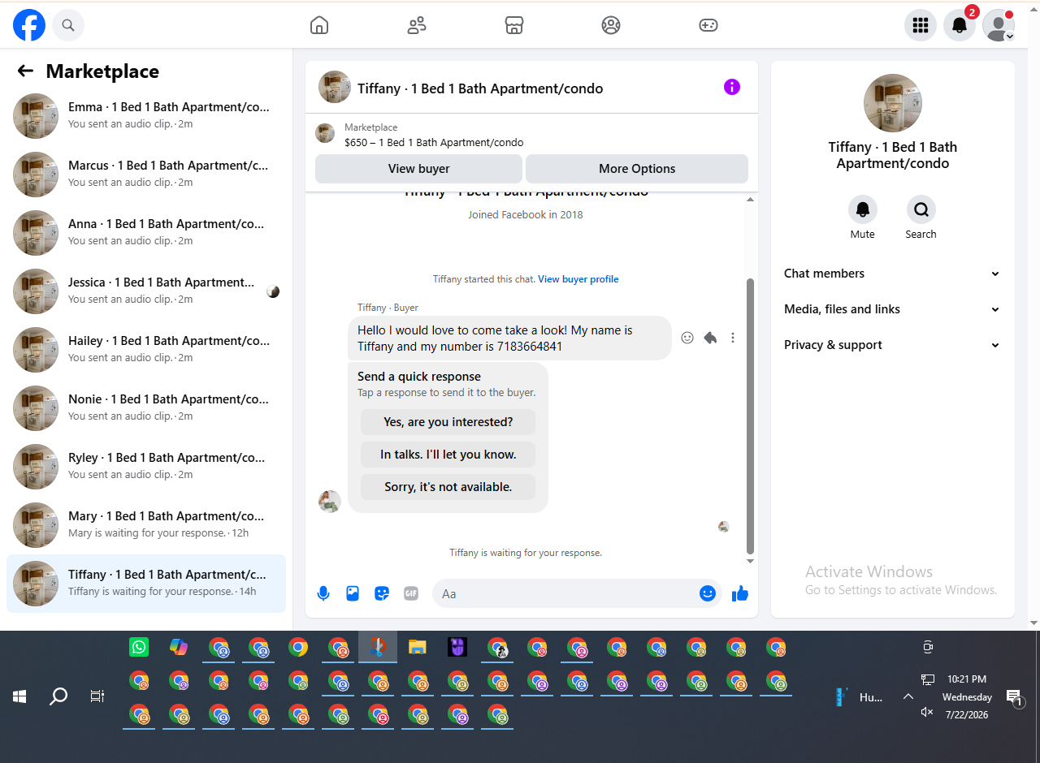Open the Windows notification center icon
The image size is (1040, 763).
[1014, 696]
